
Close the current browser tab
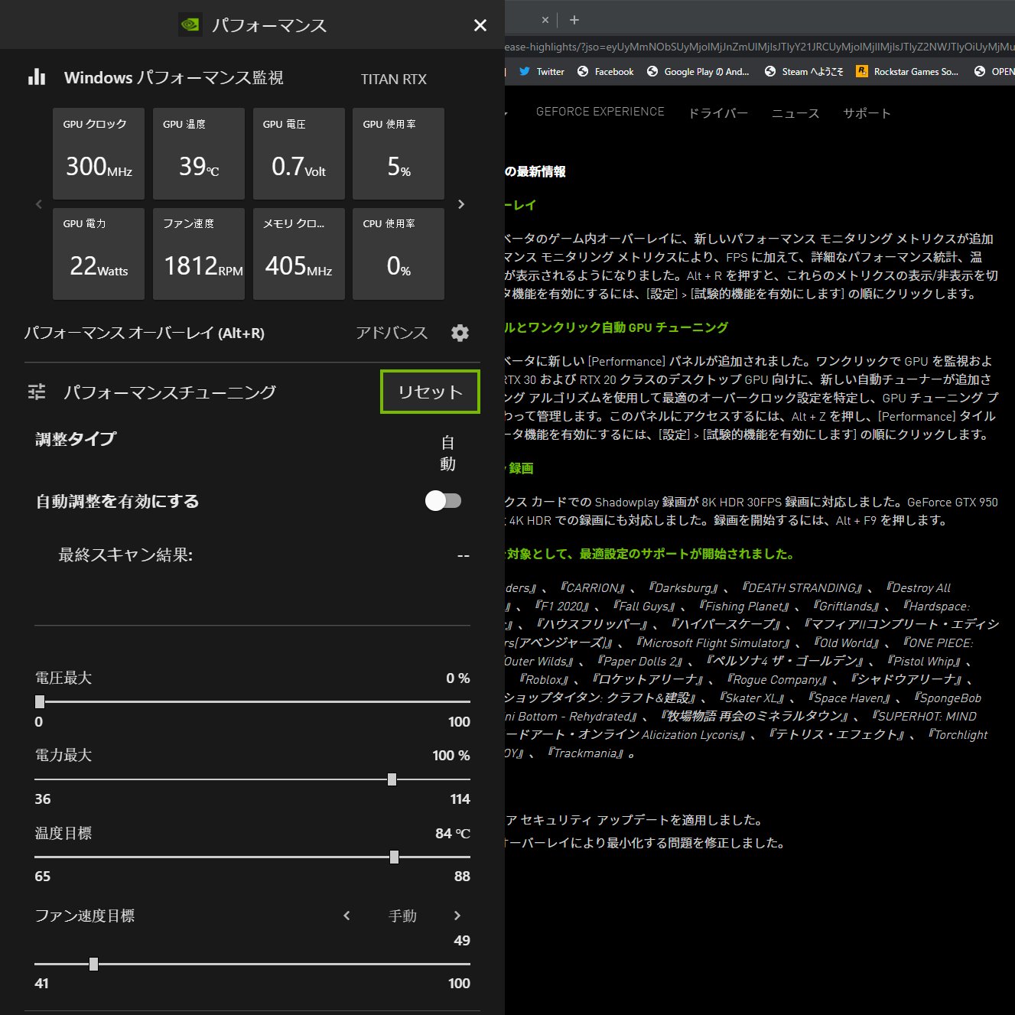pos(545,20)
